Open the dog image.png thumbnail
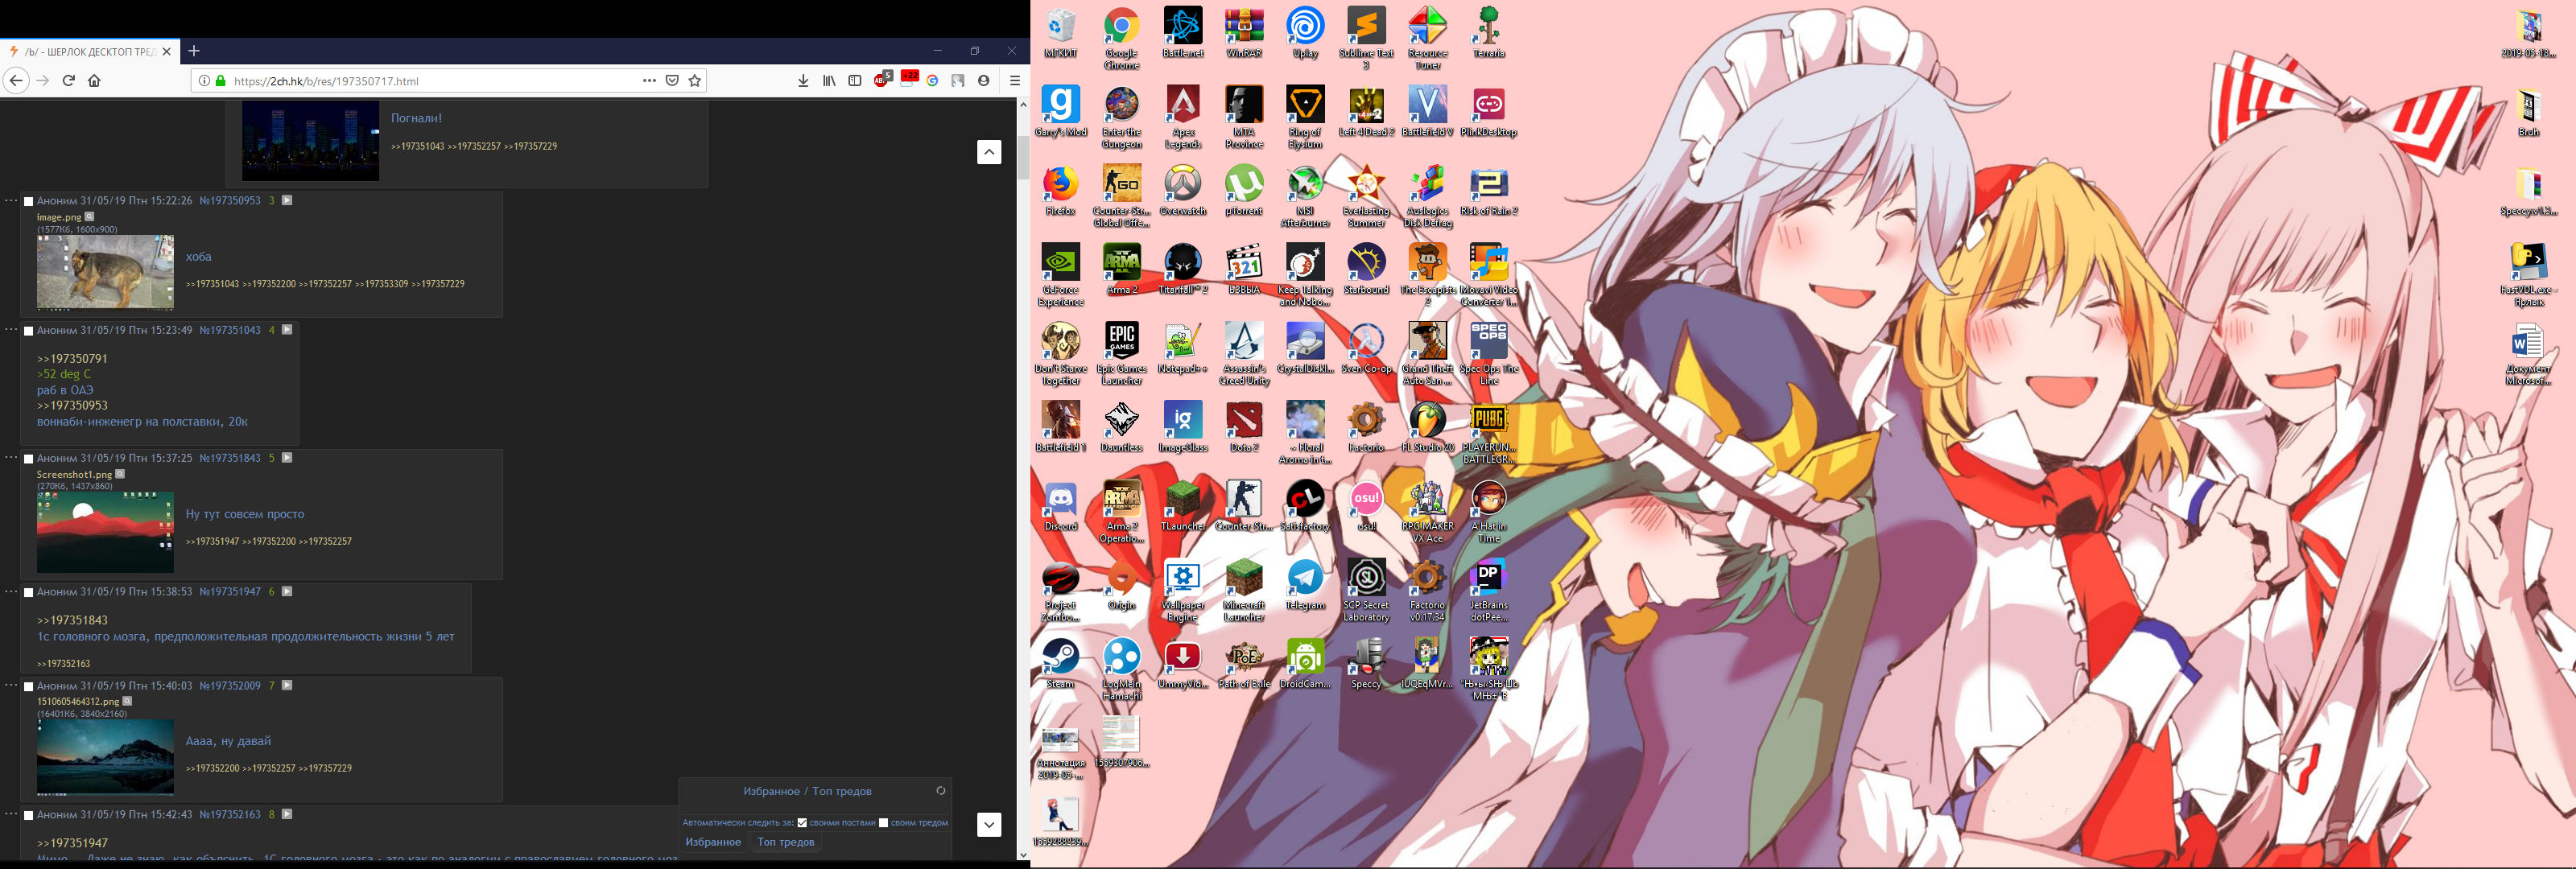Viewport: 2576px width, 869px height. tap(105, 272)
